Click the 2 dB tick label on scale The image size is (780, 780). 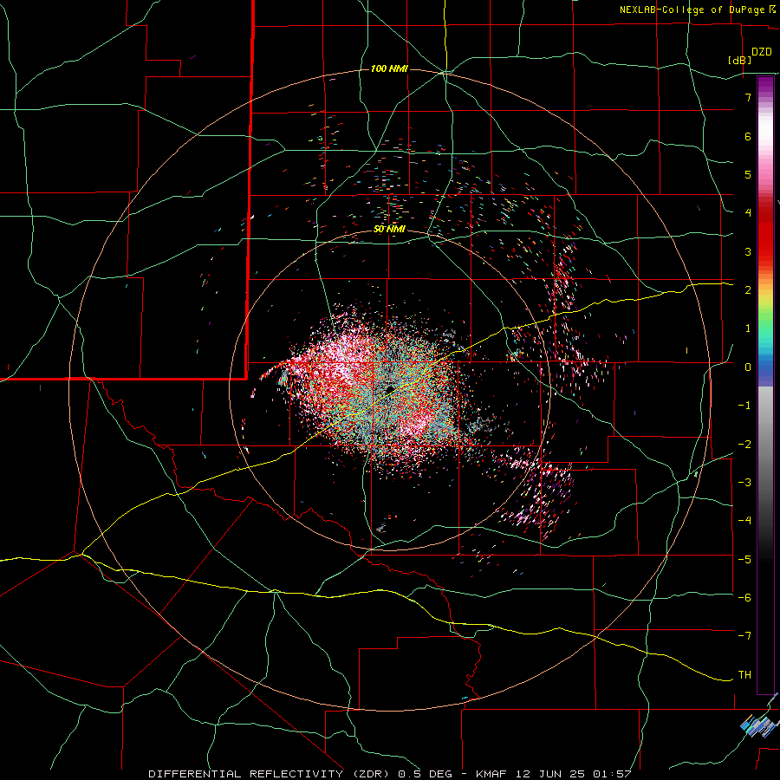click(x=748, y=290)
